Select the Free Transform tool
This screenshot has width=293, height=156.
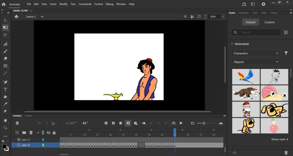coord(5,28)
